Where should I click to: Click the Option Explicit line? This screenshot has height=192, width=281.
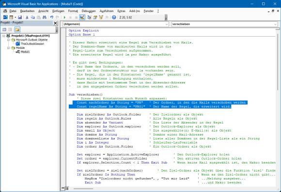tap(84, 30)
